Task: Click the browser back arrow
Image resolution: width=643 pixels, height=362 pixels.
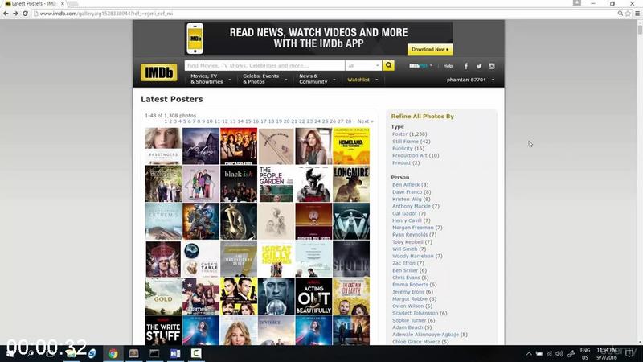Action: pyautogui.click(x=6, y=14)
